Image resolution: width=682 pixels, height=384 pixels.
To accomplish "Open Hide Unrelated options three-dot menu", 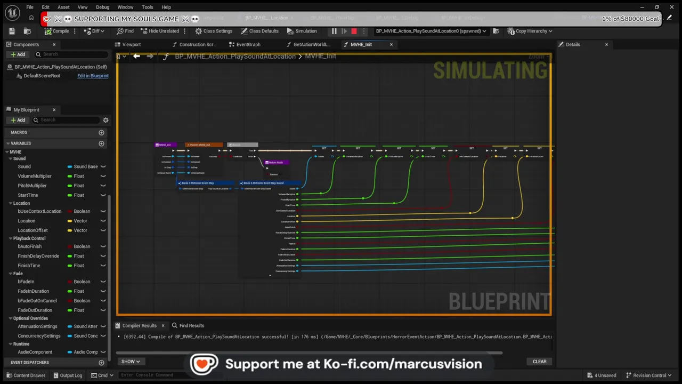I will click(184, 31).
